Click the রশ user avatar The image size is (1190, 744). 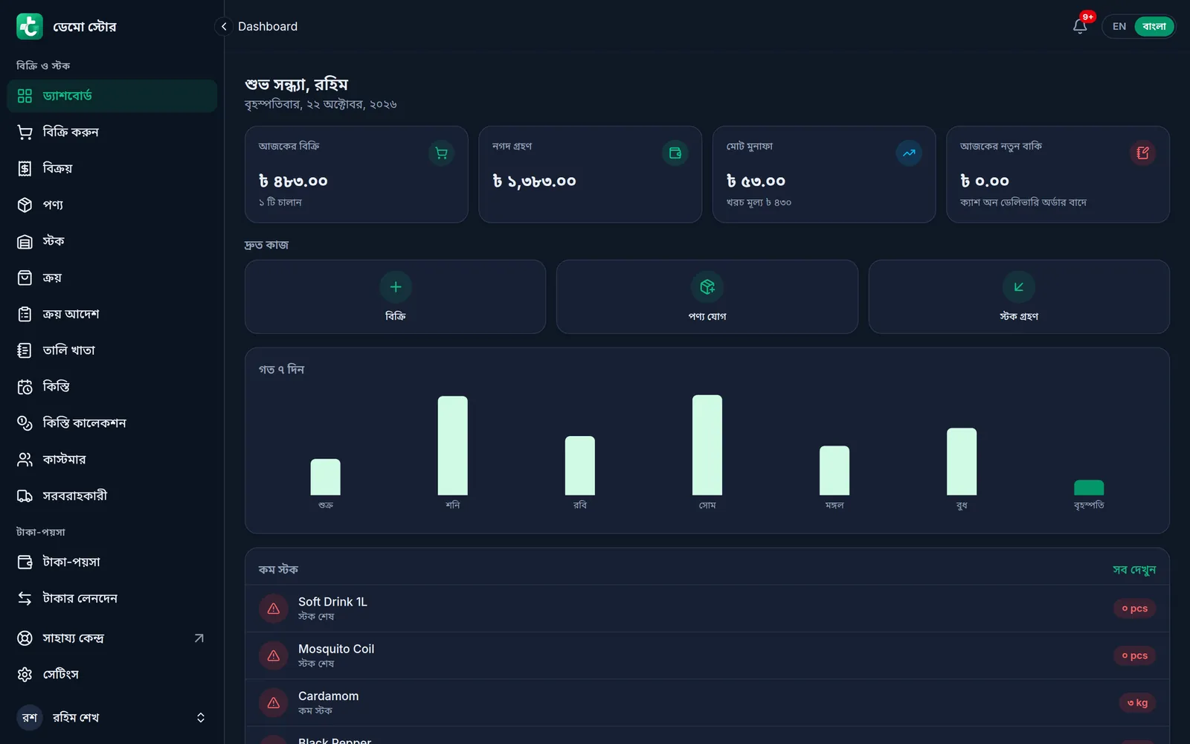[x=30, y=717]
